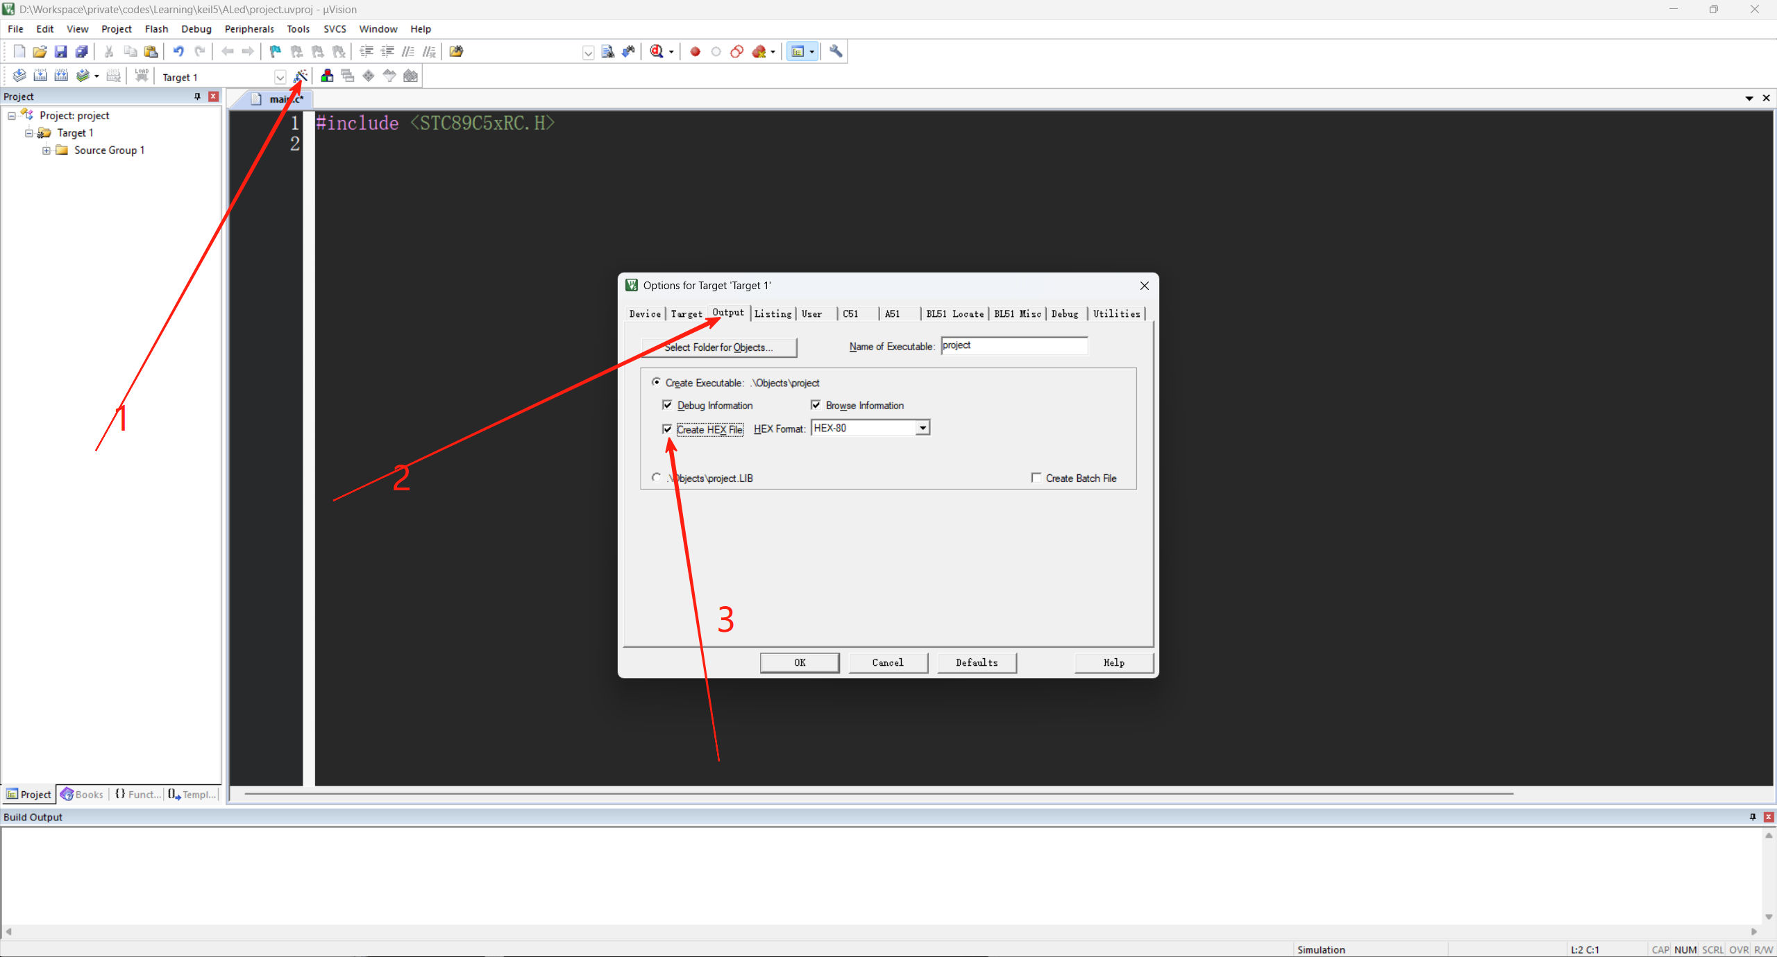This screenshot has width=1777, height=957.
Task: Click the Build target icon
Action: 40,76
